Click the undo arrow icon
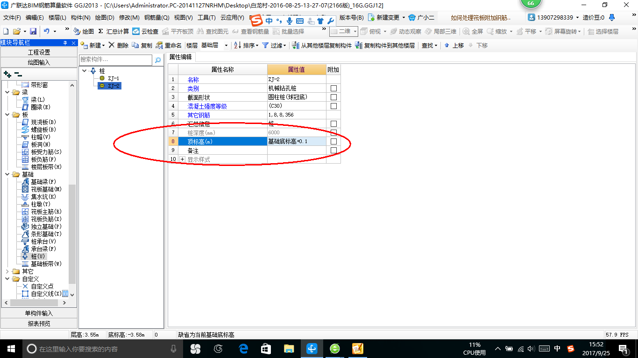 (47, 31)
